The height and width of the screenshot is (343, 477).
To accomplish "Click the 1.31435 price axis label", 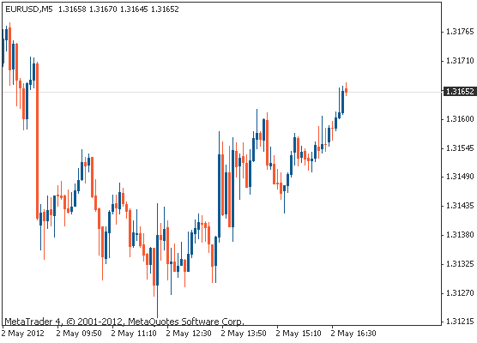I will [x=460, y=206].
